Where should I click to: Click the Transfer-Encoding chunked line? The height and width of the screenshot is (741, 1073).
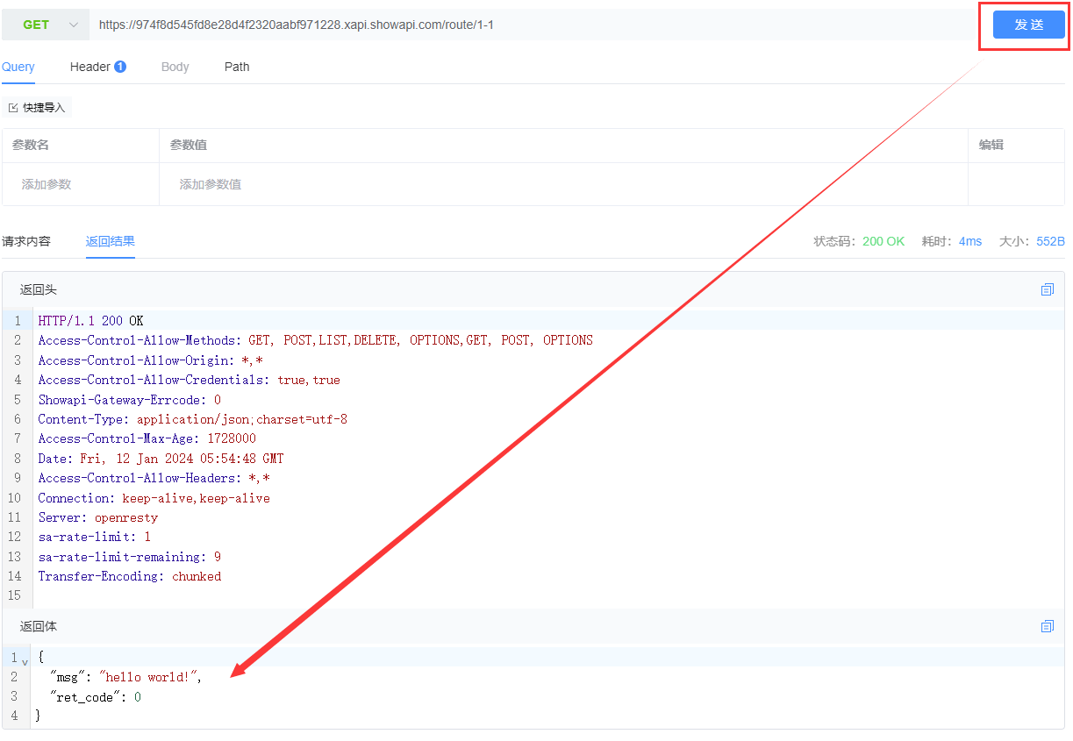[x=130, y=576]
